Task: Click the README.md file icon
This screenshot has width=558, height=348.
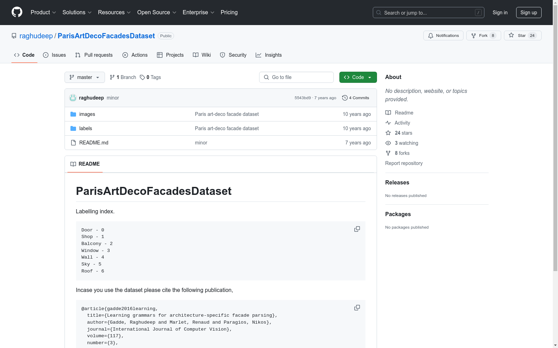Action: [x=73, y=143]
